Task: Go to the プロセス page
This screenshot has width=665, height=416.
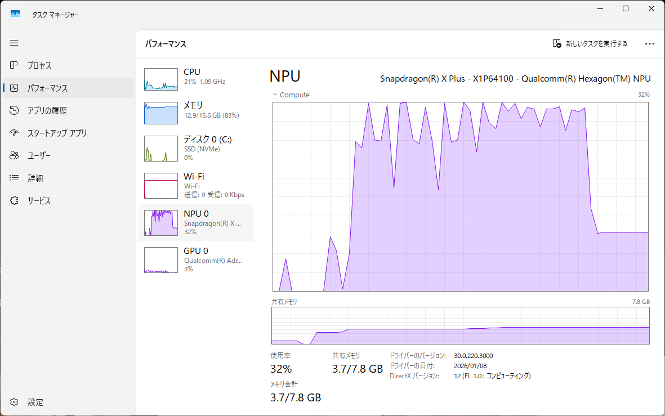Action: 39,66
